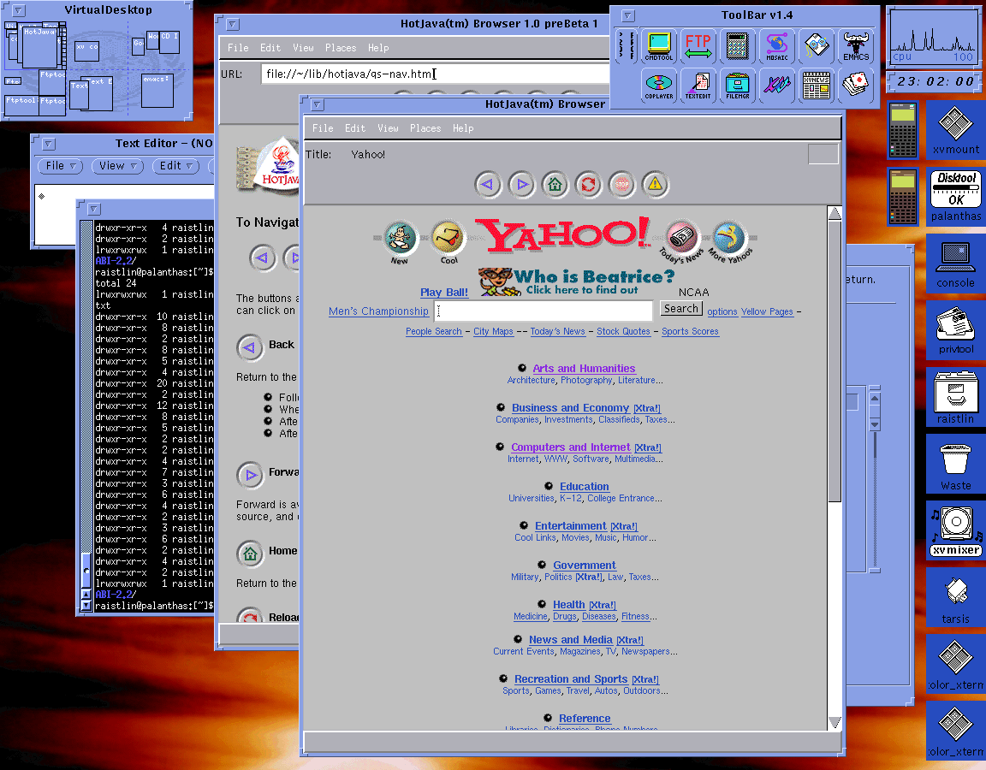
Task: Open Yahoo's New icon
Action: click(400, 242)
